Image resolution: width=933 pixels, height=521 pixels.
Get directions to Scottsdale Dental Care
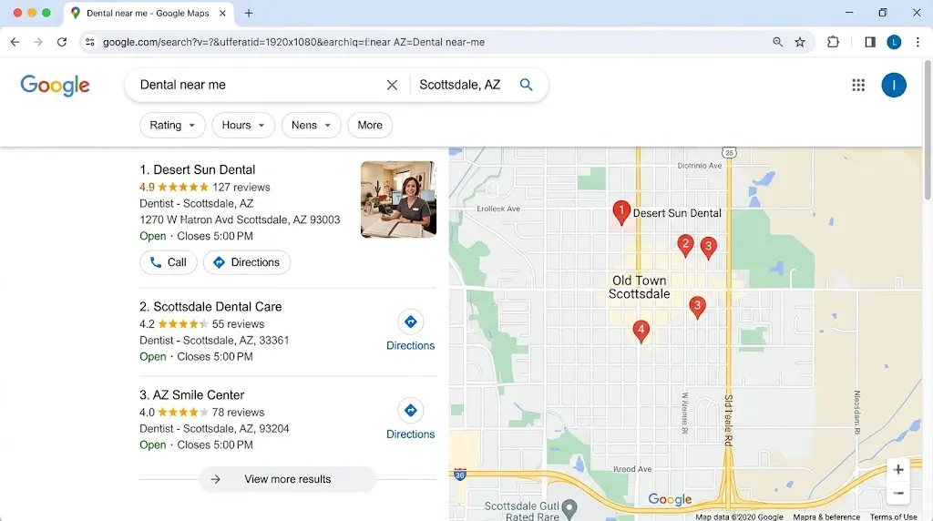[x=411, y=332]
